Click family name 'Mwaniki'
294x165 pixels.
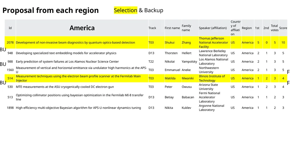[x=188, y=78]
